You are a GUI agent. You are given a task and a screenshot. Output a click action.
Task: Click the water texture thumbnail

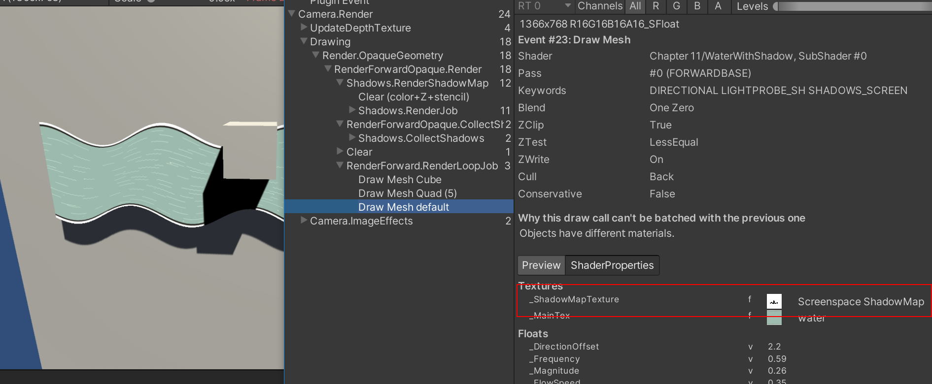point(774,318)
